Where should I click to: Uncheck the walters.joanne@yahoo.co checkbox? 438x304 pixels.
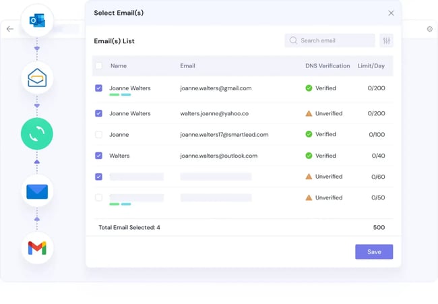click(x=99, y=114)
